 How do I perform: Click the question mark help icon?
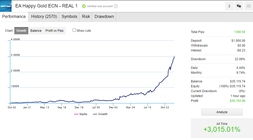pos(116,6)
